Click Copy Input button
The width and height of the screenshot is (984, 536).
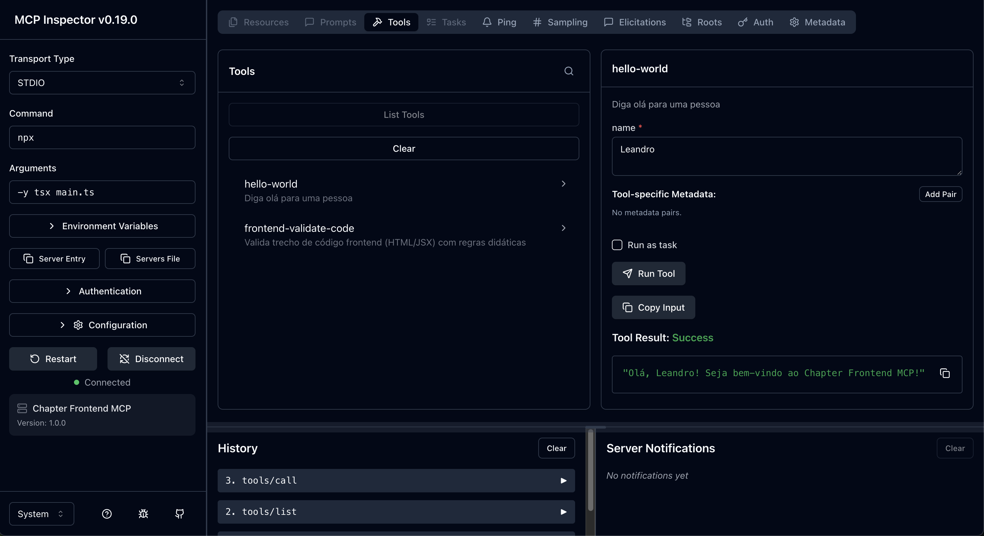tap(653, 307)
